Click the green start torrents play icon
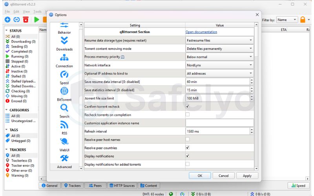Image resolution: width=314 pixels, height=196 pixels. pos(37,20)
